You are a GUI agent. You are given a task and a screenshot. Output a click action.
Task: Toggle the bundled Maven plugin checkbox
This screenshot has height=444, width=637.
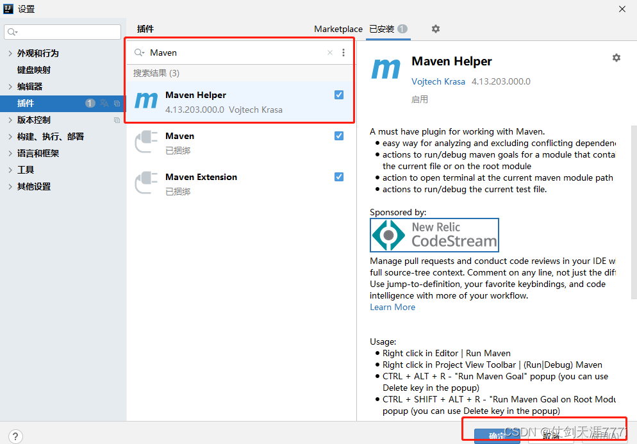(339, 136)
